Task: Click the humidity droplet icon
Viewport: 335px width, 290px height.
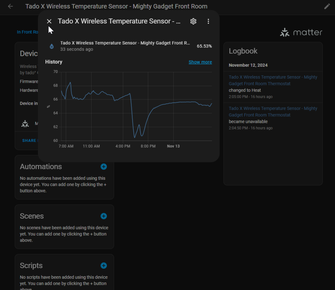Action: point(51,46)
